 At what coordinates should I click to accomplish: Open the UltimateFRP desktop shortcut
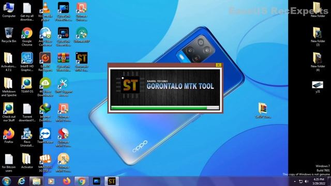pyautogui.click(x=82, y=35)
